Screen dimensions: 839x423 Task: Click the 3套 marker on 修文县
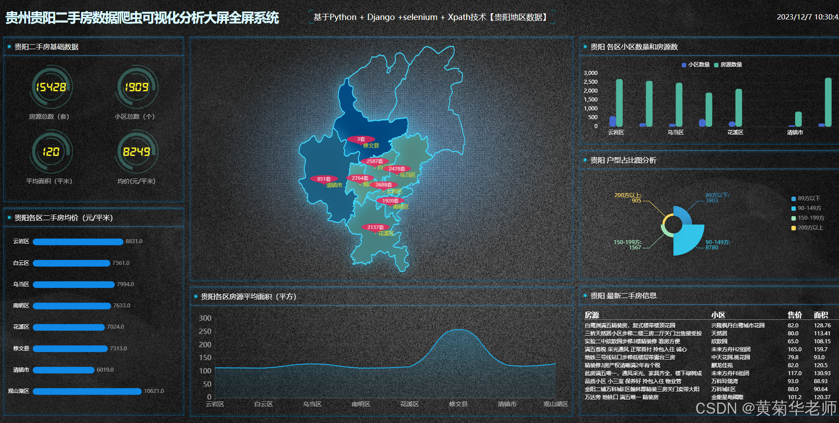click(361, 139)
